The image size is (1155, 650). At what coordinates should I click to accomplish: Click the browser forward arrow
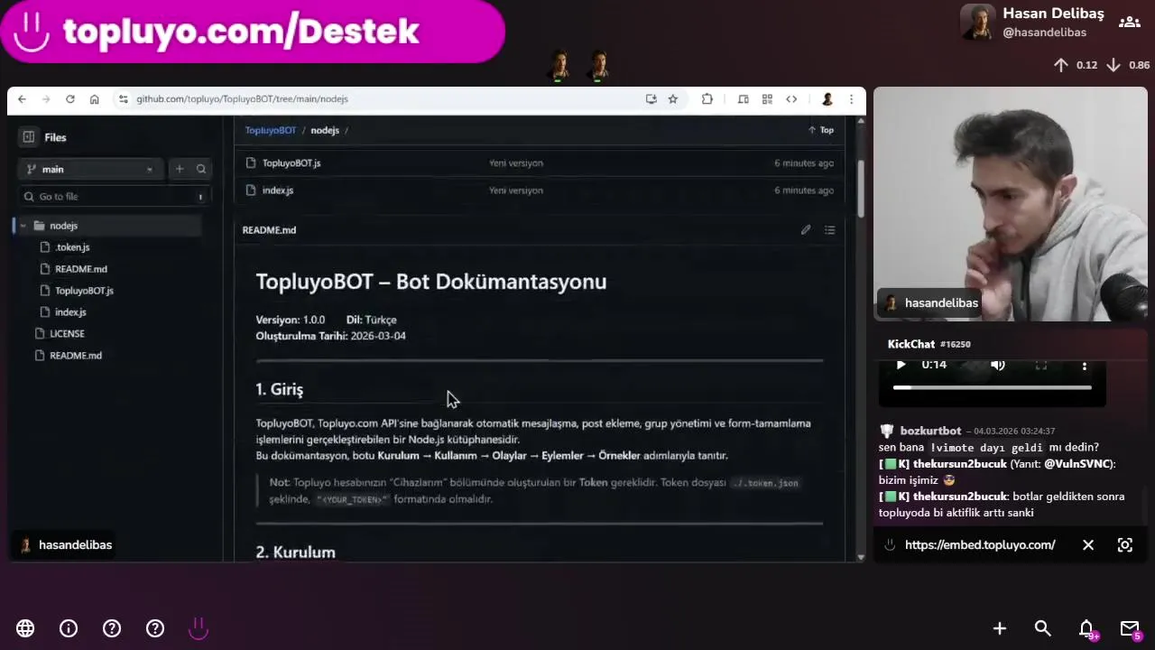click(x=46, y=99)
